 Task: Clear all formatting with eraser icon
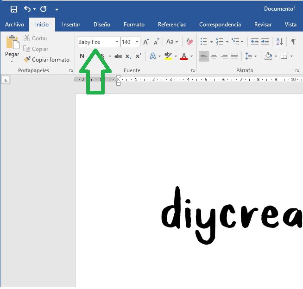[189, 42]
